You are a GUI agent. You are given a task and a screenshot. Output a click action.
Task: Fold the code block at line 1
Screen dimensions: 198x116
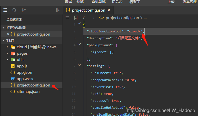coord(79,23)
